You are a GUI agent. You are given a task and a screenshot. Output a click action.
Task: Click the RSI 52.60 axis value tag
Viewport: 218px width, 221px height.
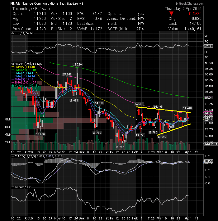pyautogui.click(x=208, y=46)
